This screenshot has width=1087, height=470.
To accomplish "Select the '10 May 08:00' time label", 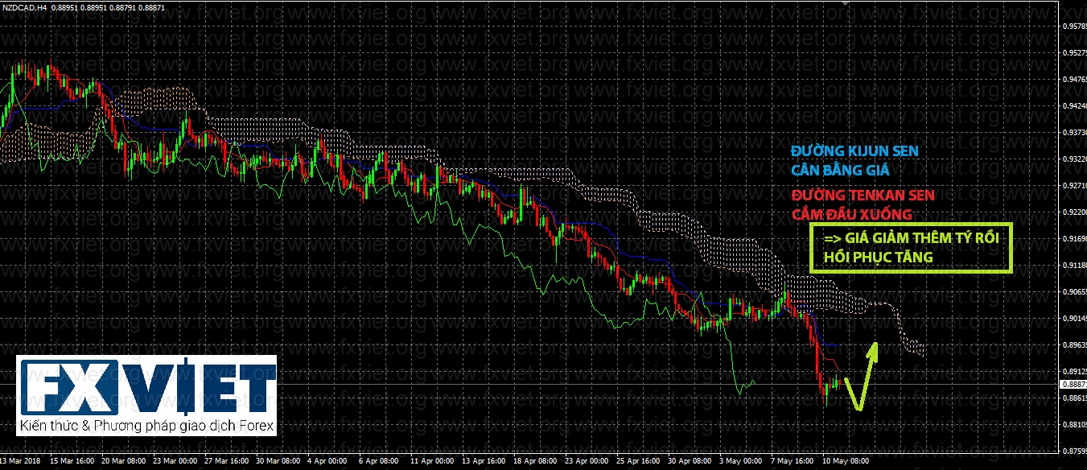I will pos(844,462).
